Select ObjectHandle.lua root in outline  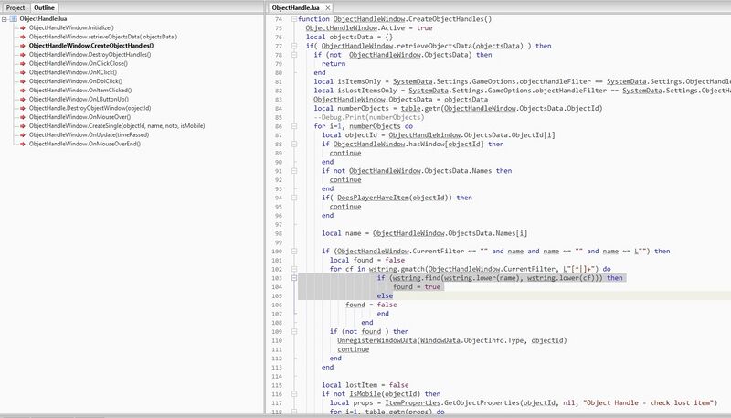point(43,18)
